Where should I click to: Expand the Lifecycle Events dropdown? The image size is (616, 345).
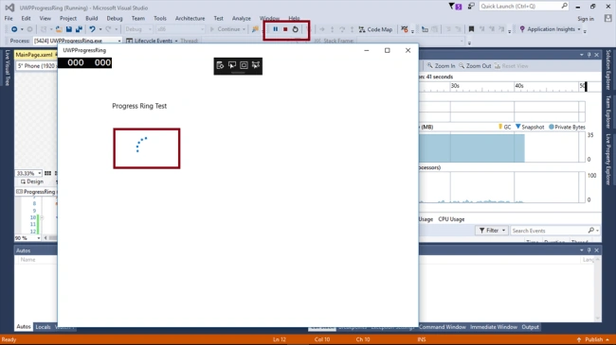click(176, 41)
